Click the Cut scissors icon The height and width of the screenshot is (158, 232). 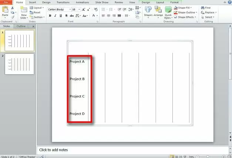tap(13, 7)
